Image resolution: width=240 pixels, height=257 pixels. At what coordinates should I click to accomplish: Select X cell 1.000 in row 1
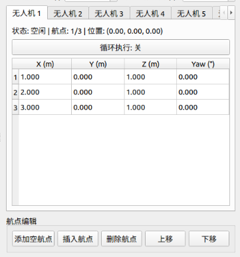[45, 77]
